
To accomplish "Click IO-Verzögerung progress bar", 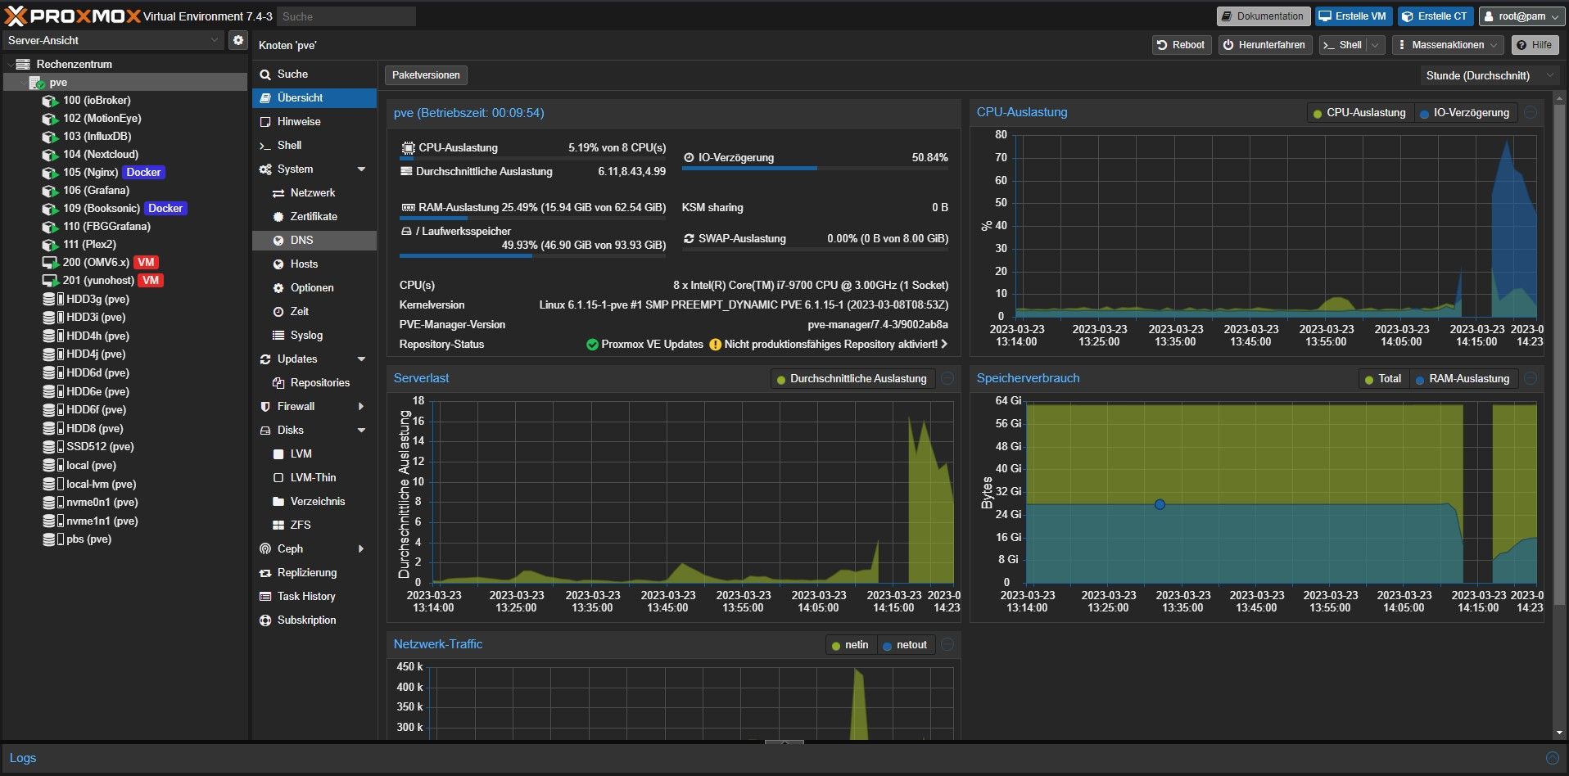I will [x=815, y=169].
